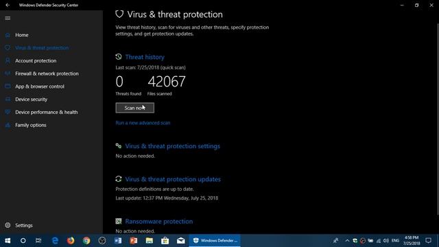Open Virus & threat protection updates link

coord(173,179)
